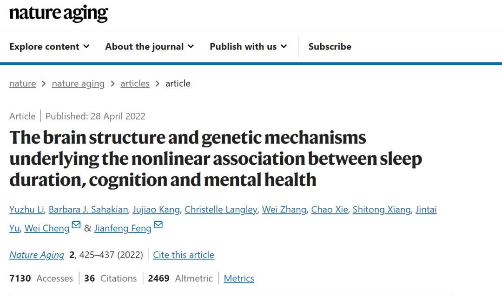Go to the nature breadcrumb link
The height and width of the screenshot is (296, 502).
22,84
